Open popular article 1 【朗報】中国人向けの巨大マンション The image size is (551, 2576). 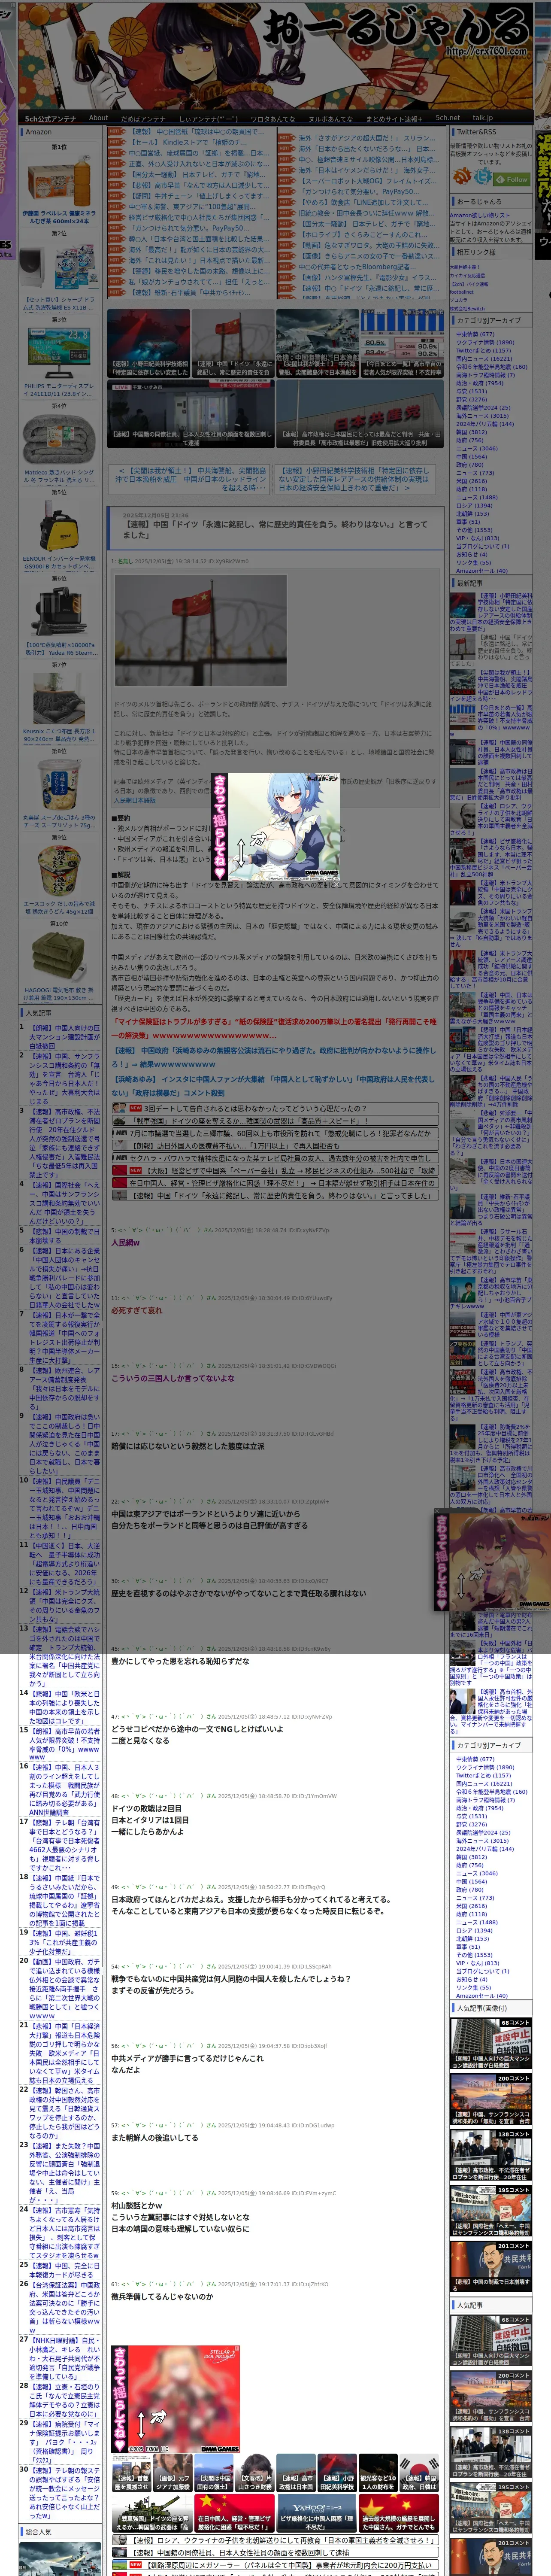pyautogui.click(x=64, y=1036)
